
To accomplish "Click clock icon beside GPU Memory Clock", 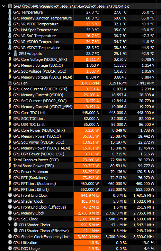I will click(x=10, y=213).
